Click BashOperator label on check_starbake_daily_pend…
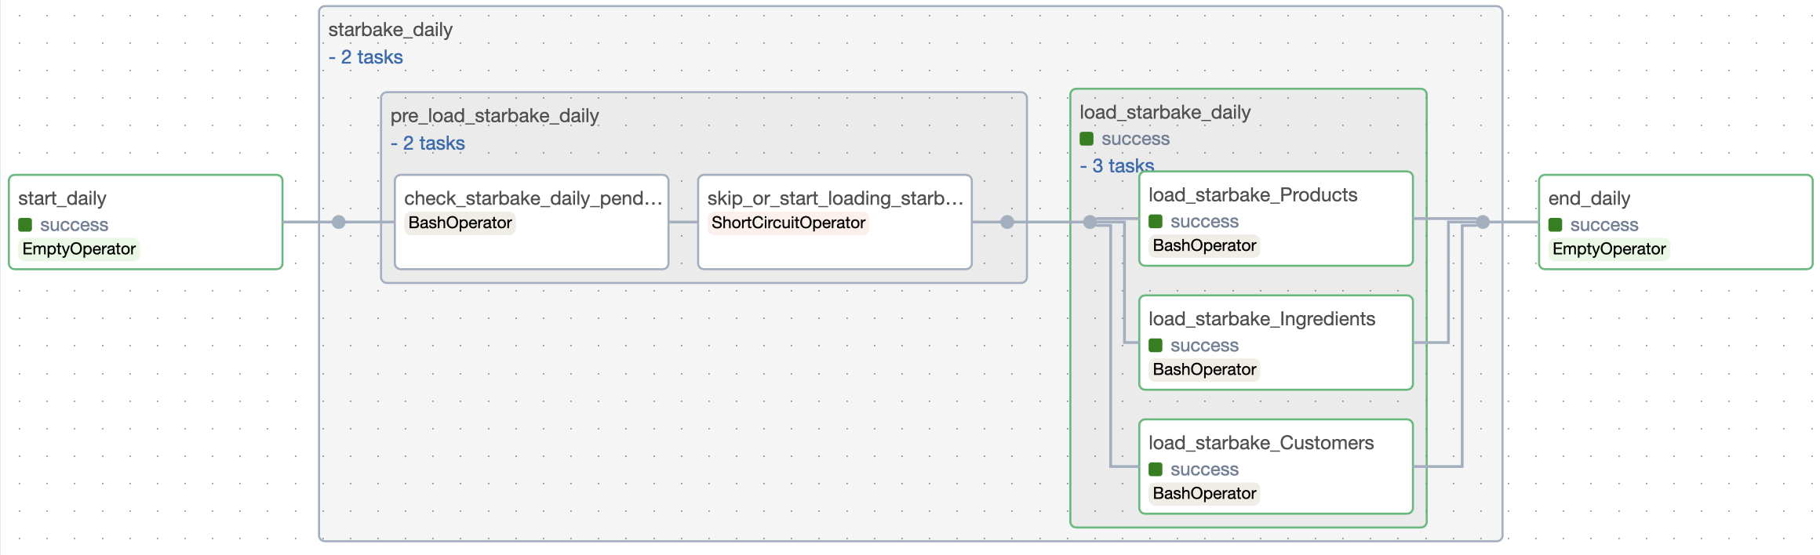The width and height of the screenshot is (1820, 555). [x=460, y=223]
